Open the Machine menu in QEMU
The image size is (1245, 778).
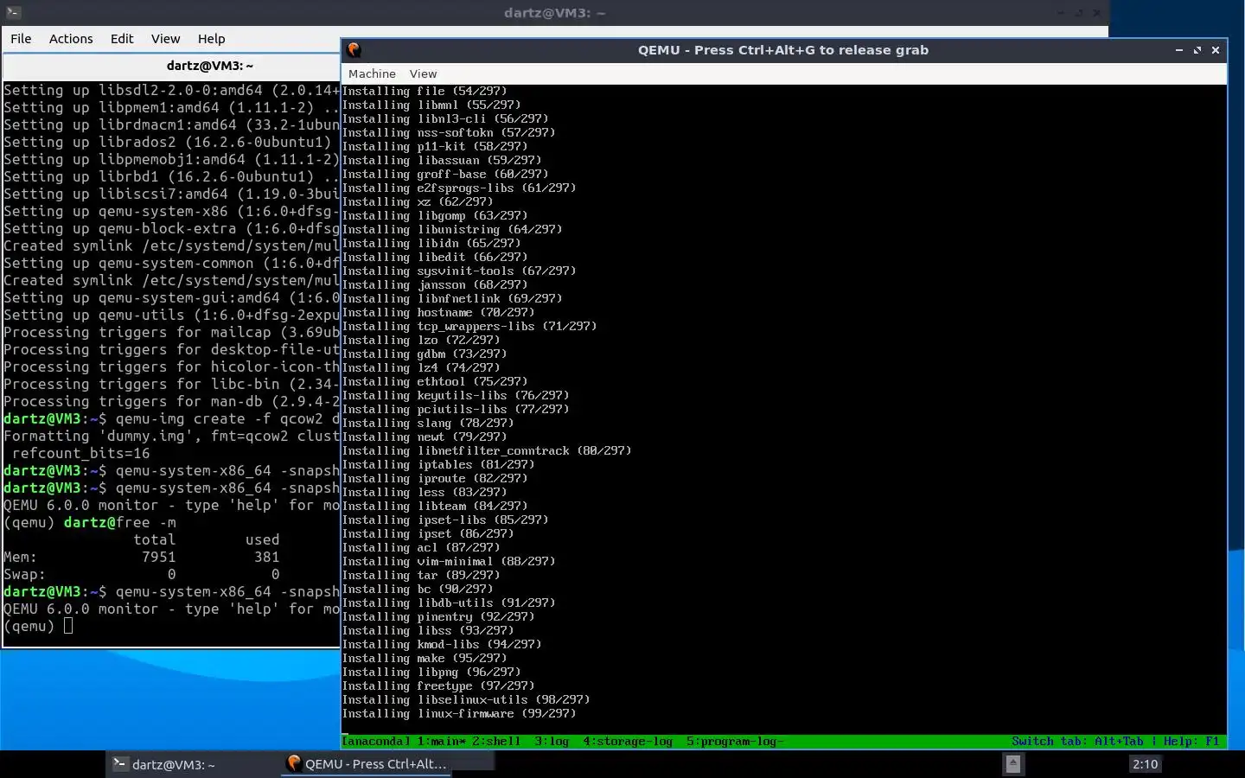coord(372,74)
